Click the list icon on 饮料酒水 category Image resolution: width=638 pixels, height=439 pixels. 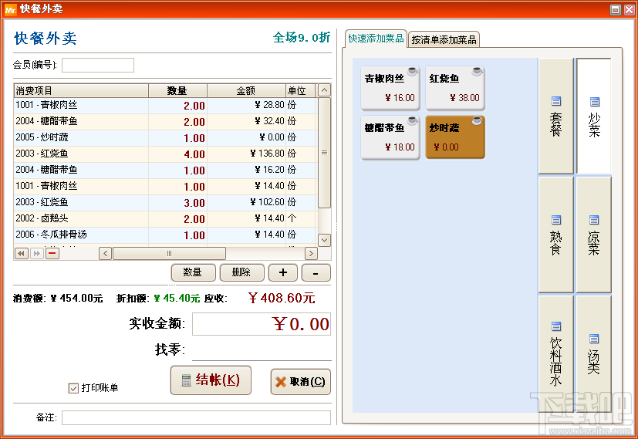coord(555,326)
